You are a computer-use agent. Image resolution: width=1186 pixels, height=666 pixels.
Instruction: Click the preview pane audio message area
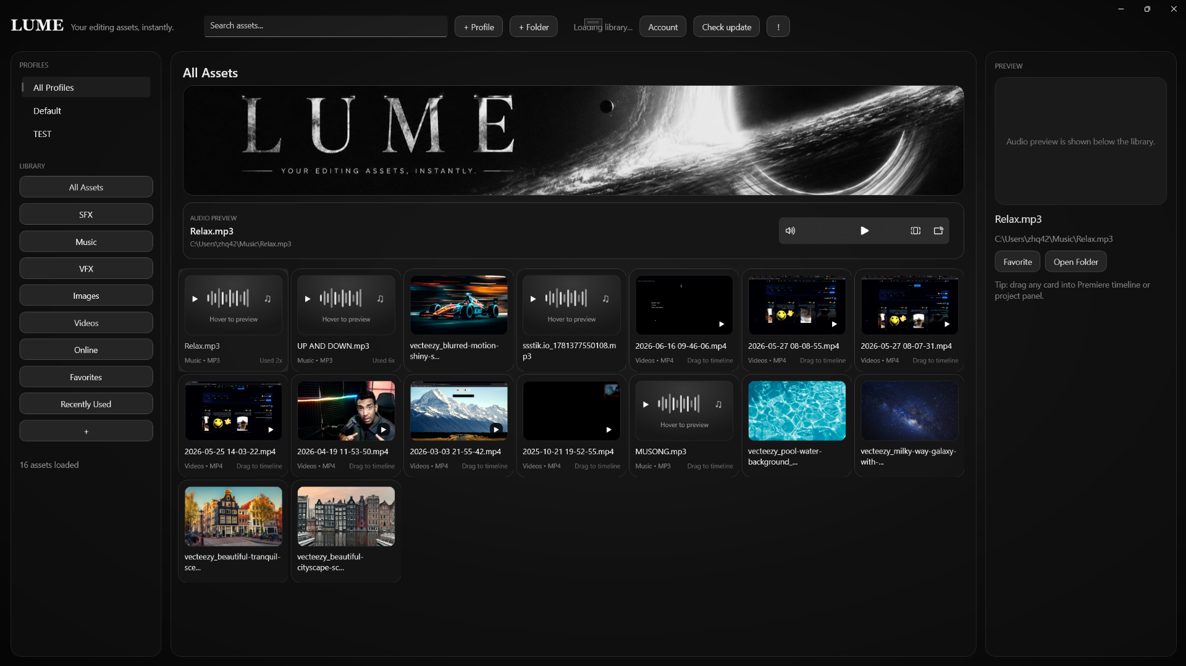coord(1080,141)
